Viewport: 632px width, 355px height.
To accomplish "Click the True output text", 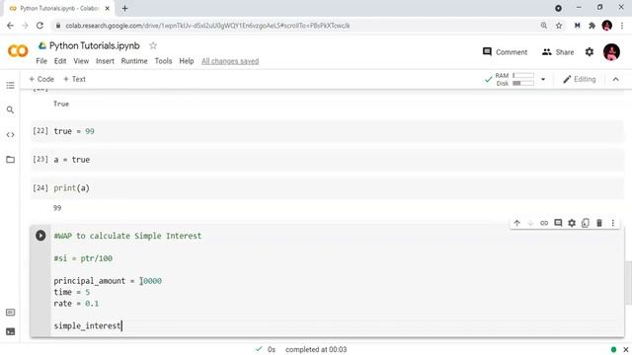I will pyautogui.click(x=61, y=104).
